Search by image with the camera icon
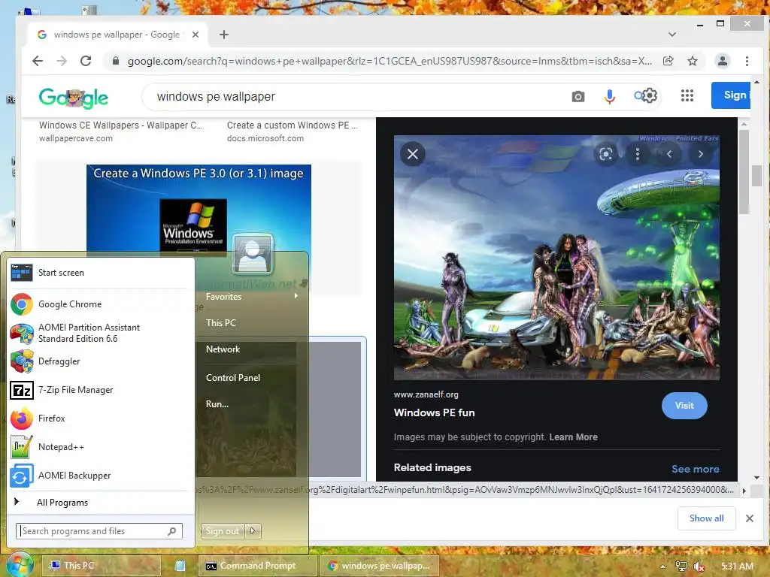The width and height of the screenshot is (770, 577). pos(578,97)
